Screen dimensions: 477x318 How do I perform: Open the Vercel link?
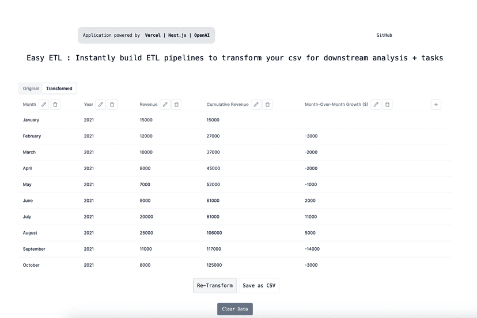point(153,35)
